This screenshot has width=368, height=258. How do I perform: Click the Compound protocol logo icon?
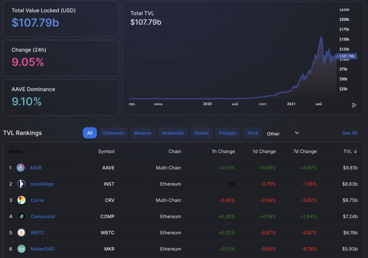[x=21, y=217]
